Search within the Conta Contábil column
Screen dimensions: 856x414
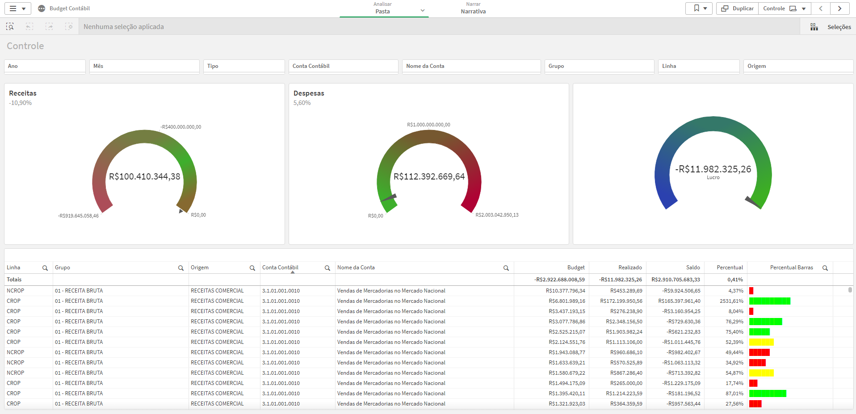[327, 268]
